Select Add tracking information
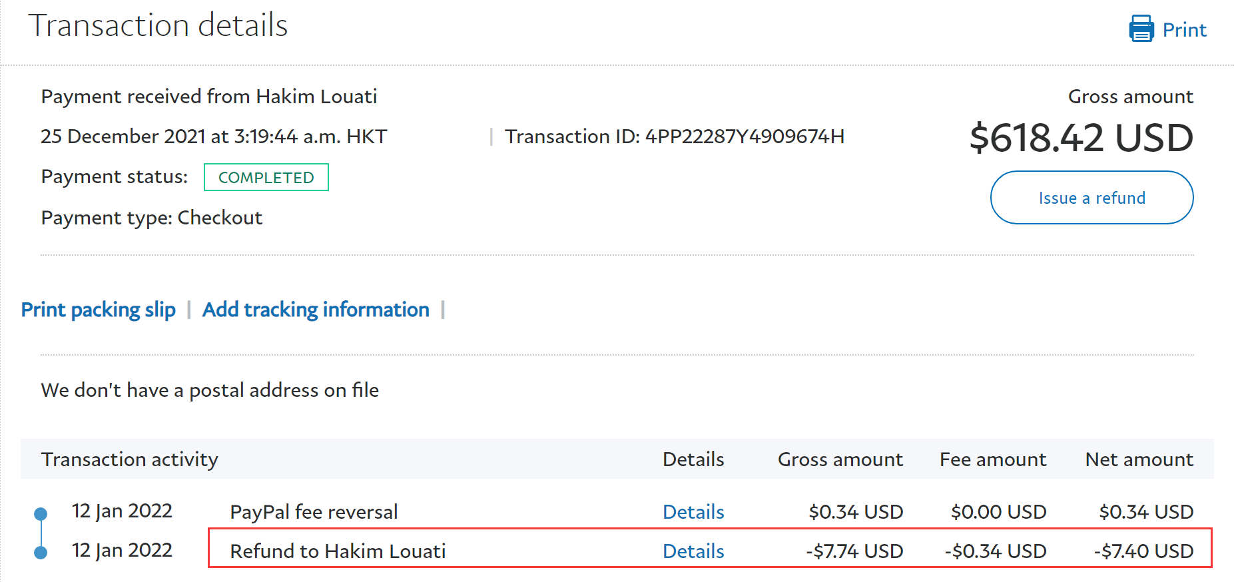 click(x=316, y=310)
